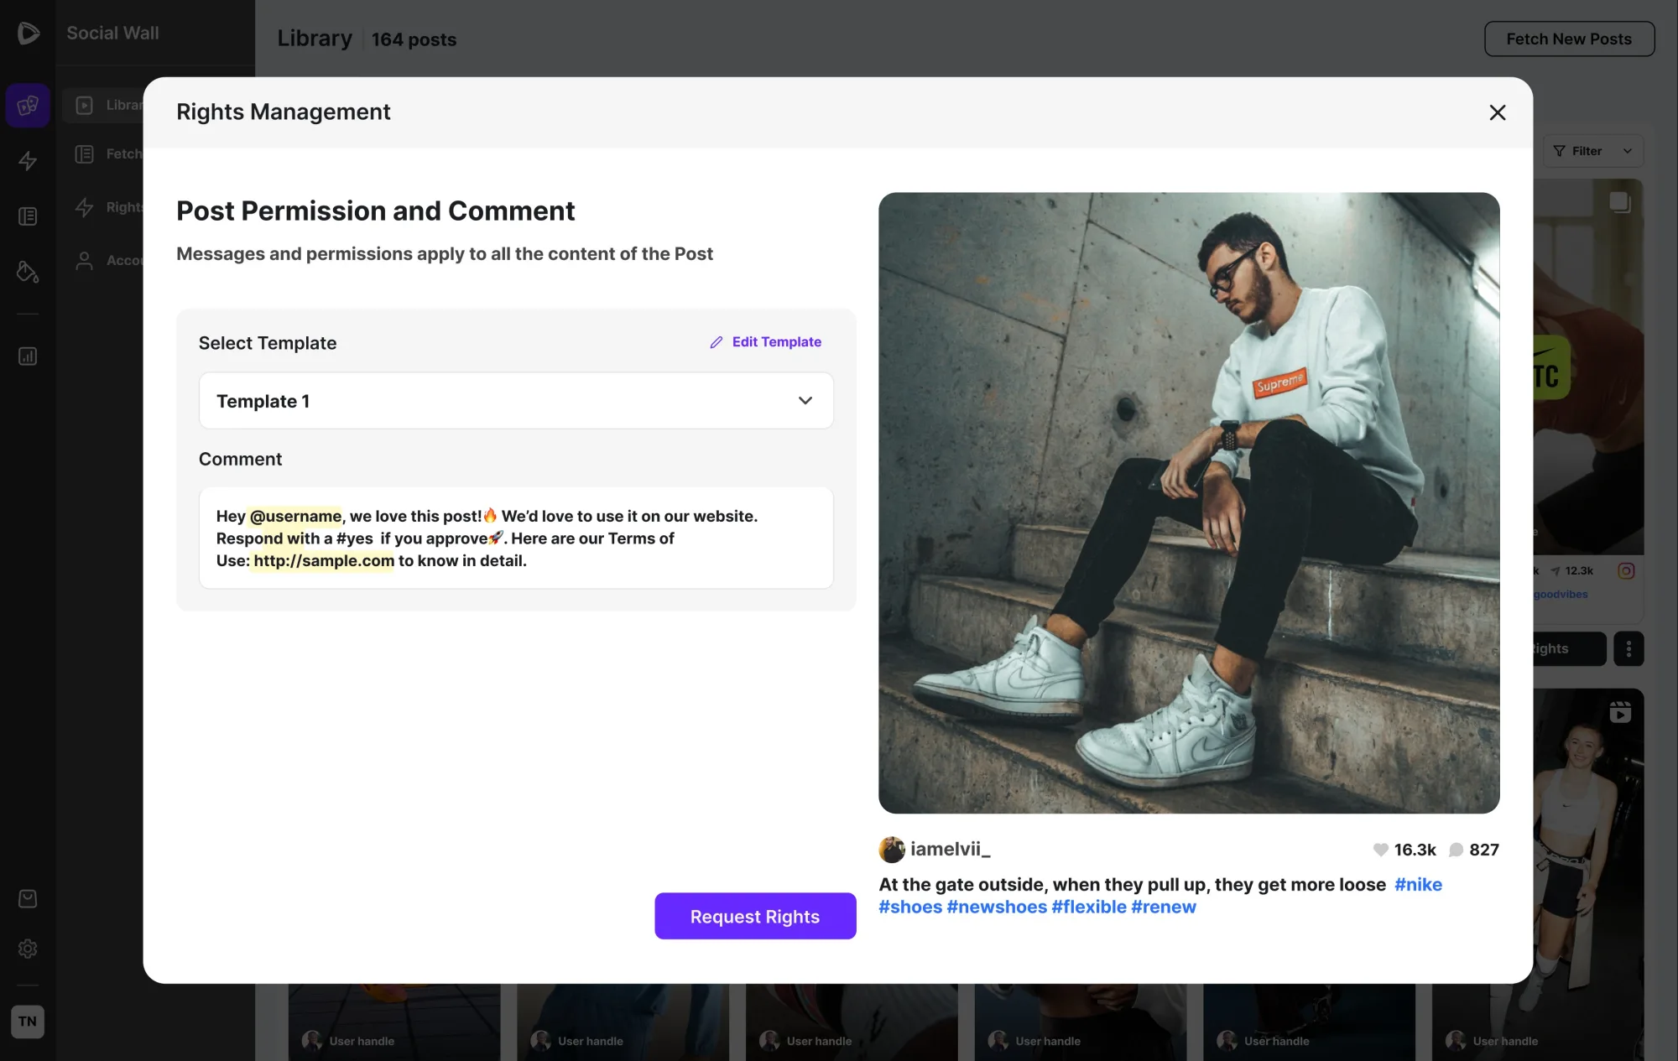Click the paint bucket icon in left rail
The width and height of the screenshot is (1678, 1061).
28,272
